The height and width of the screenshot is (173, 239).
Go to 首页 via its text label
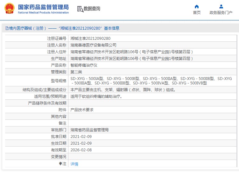pyautogui.click(x=197, y=13)
